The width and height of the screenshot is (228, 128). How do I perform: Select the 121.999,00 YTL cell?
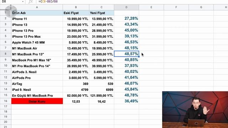click(102, 96)
